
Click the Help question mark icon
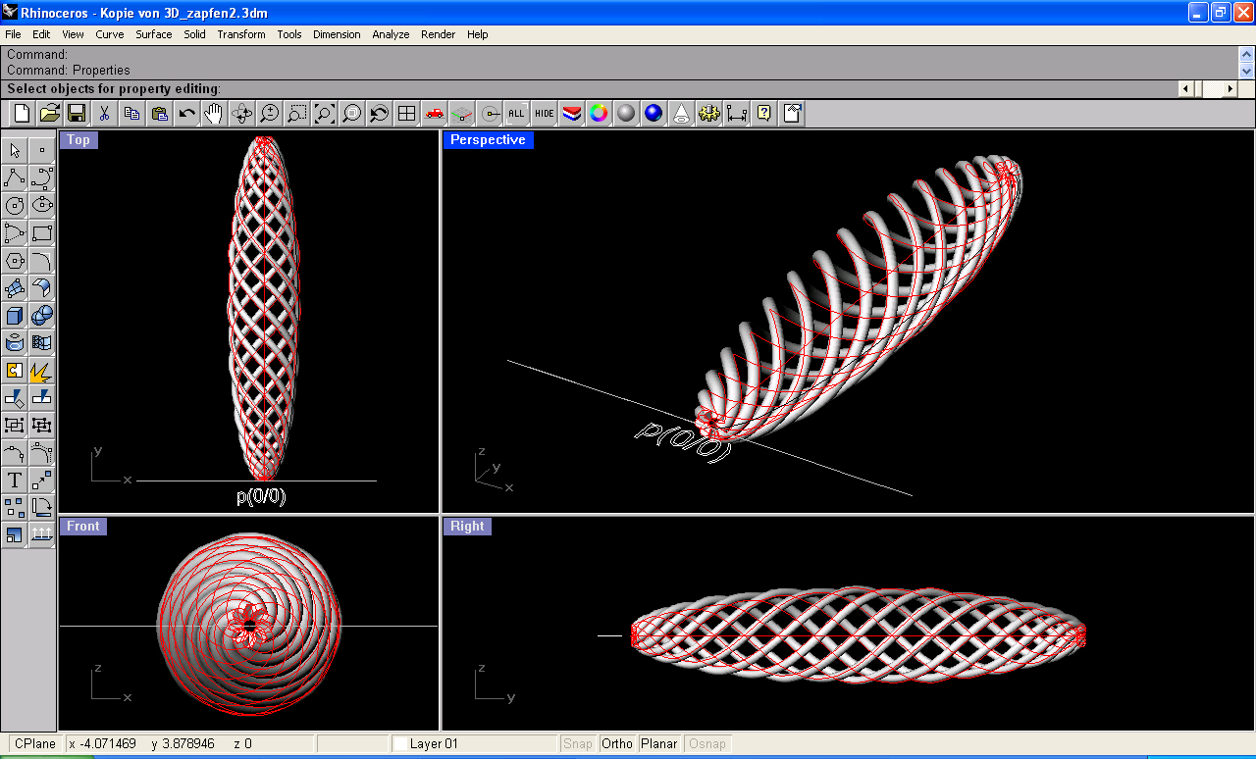763,114
